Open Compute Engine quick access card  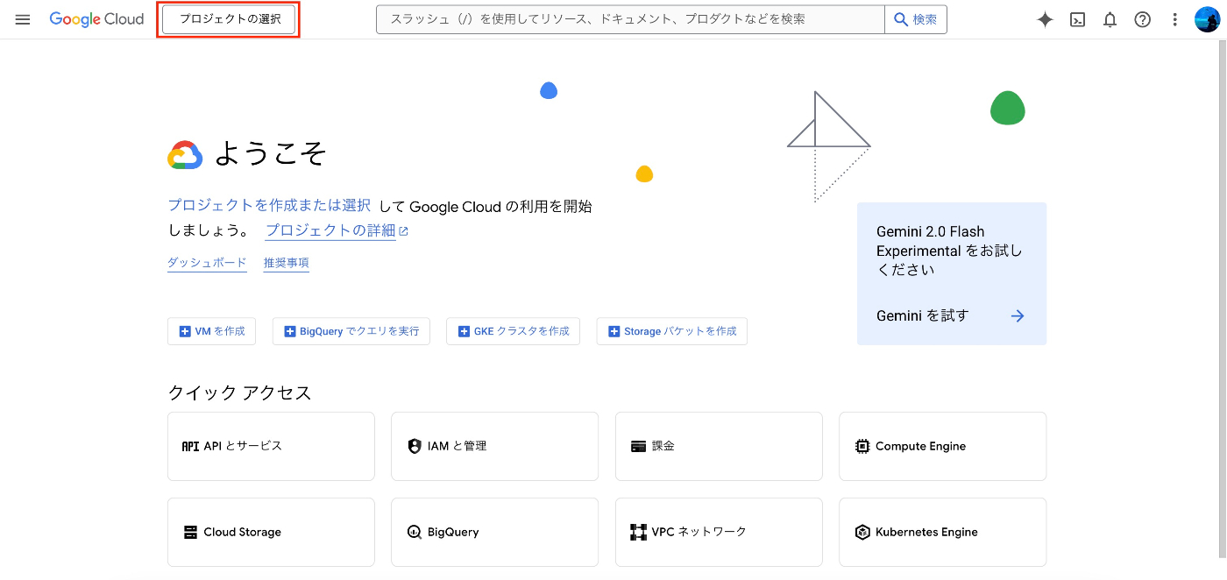(942, 446)
